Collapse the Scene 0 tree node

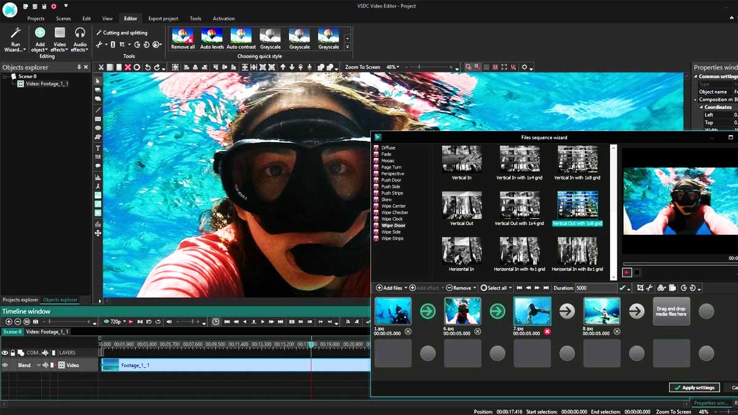6,77
